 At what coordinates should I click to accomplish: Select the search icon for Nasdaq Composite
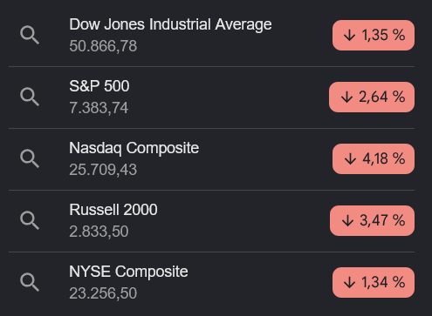tap(30, 158)
